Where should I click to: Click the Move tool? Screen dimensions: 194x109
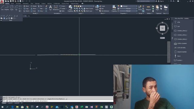pos(26,6)
